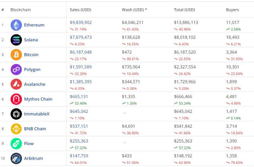254x167 pixels.
Task: Click the BNB Chain logo icon
Action: coord(16,129)
